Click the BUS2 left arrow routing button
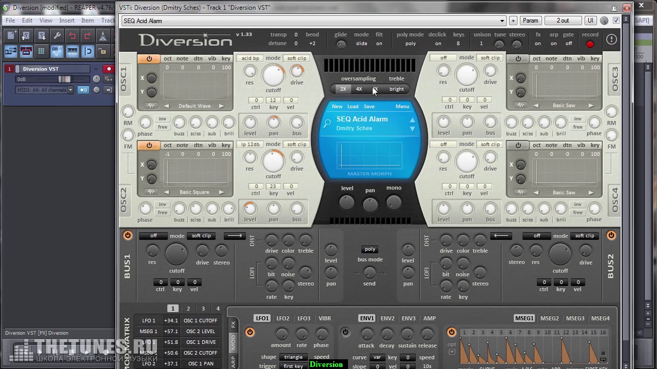 pyautogui.click(x=501, y=236)
